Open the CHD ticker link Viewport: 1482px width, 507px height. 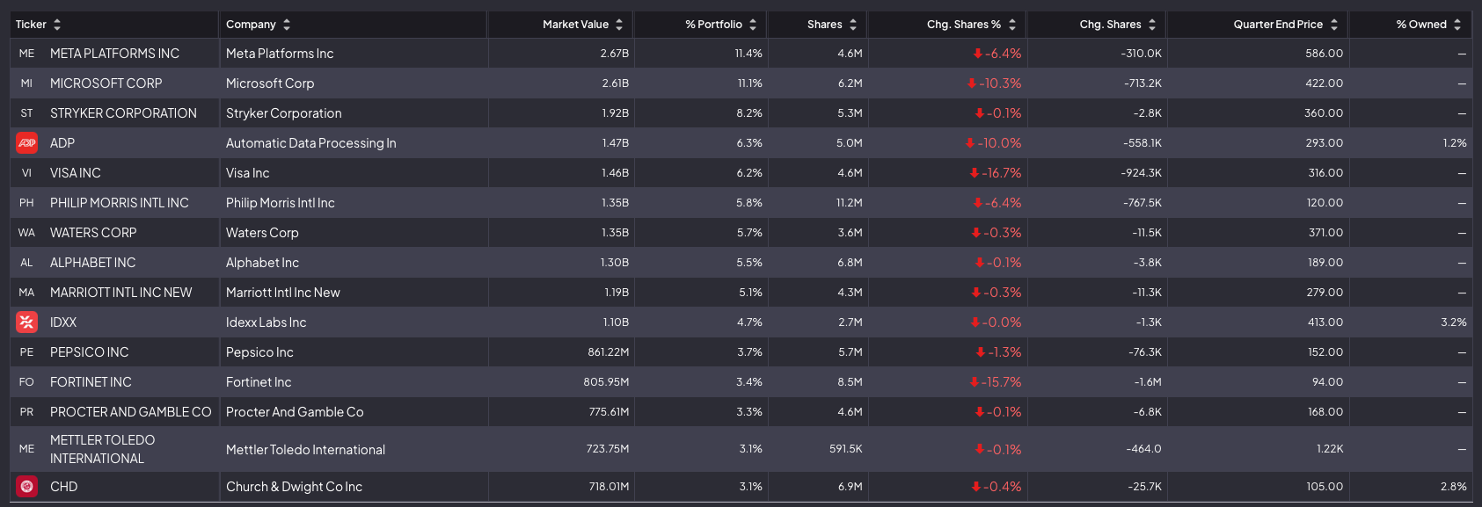63,487
